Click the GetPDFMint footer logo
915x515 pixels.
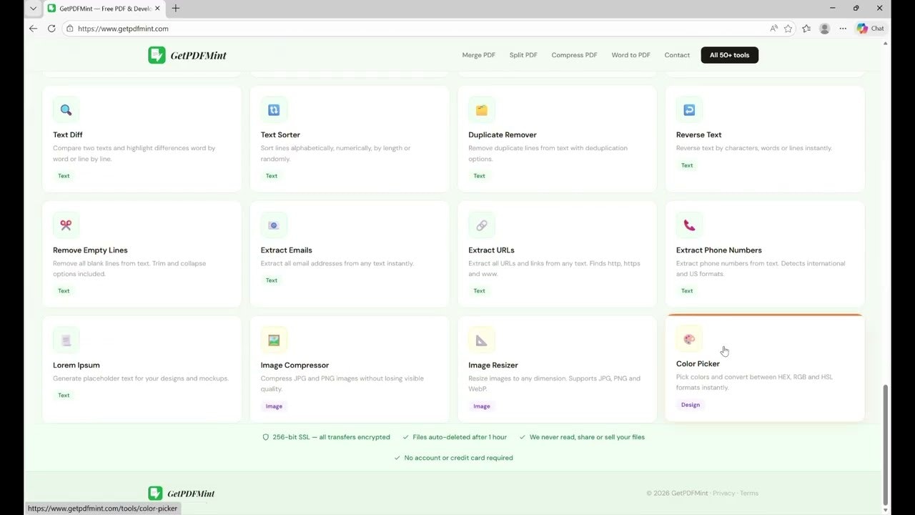[182, 493]
